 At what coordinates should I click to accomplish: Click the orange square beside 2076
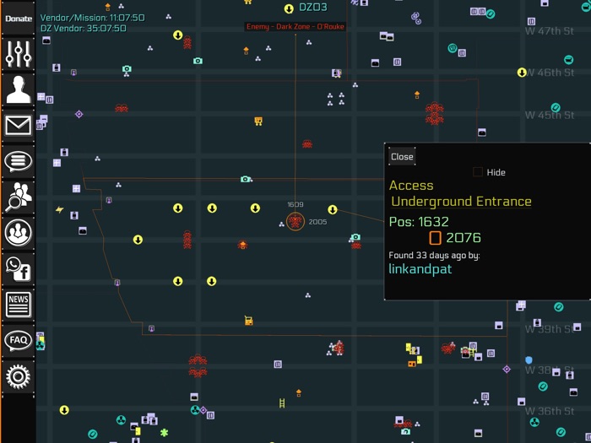(435, 238)
